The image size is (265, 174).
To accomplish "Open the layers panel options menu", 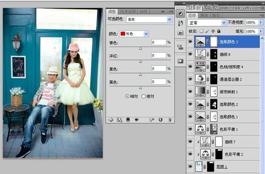I will pyautogui.click(x=262, y=16).
